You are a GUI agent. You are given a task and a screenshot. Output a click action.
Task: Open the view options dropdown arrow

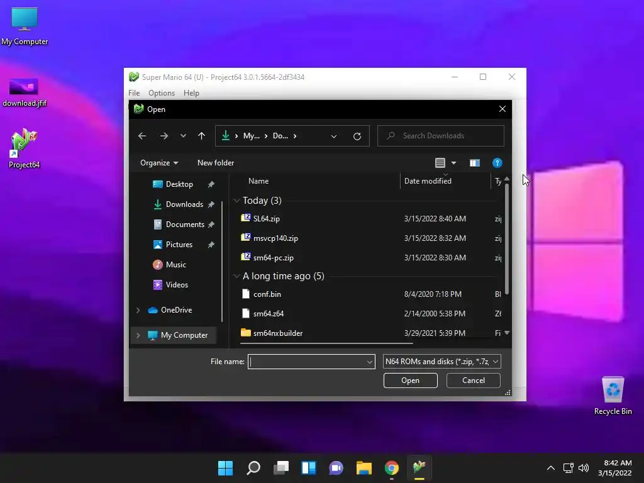point(454,163)
